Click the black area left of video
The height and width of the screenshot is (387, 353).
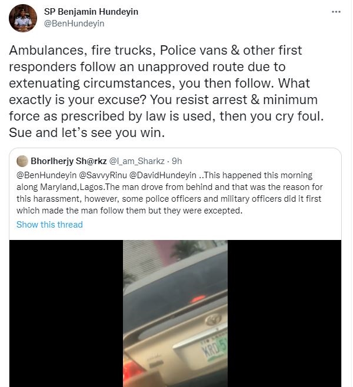tap(66, 313)
